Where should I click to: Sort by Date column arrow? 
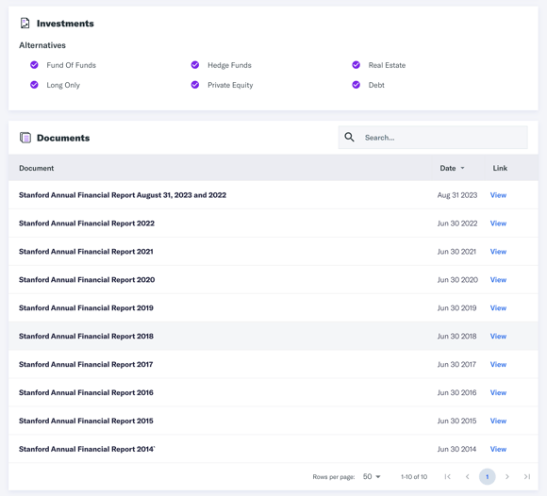tap(462, 168)
